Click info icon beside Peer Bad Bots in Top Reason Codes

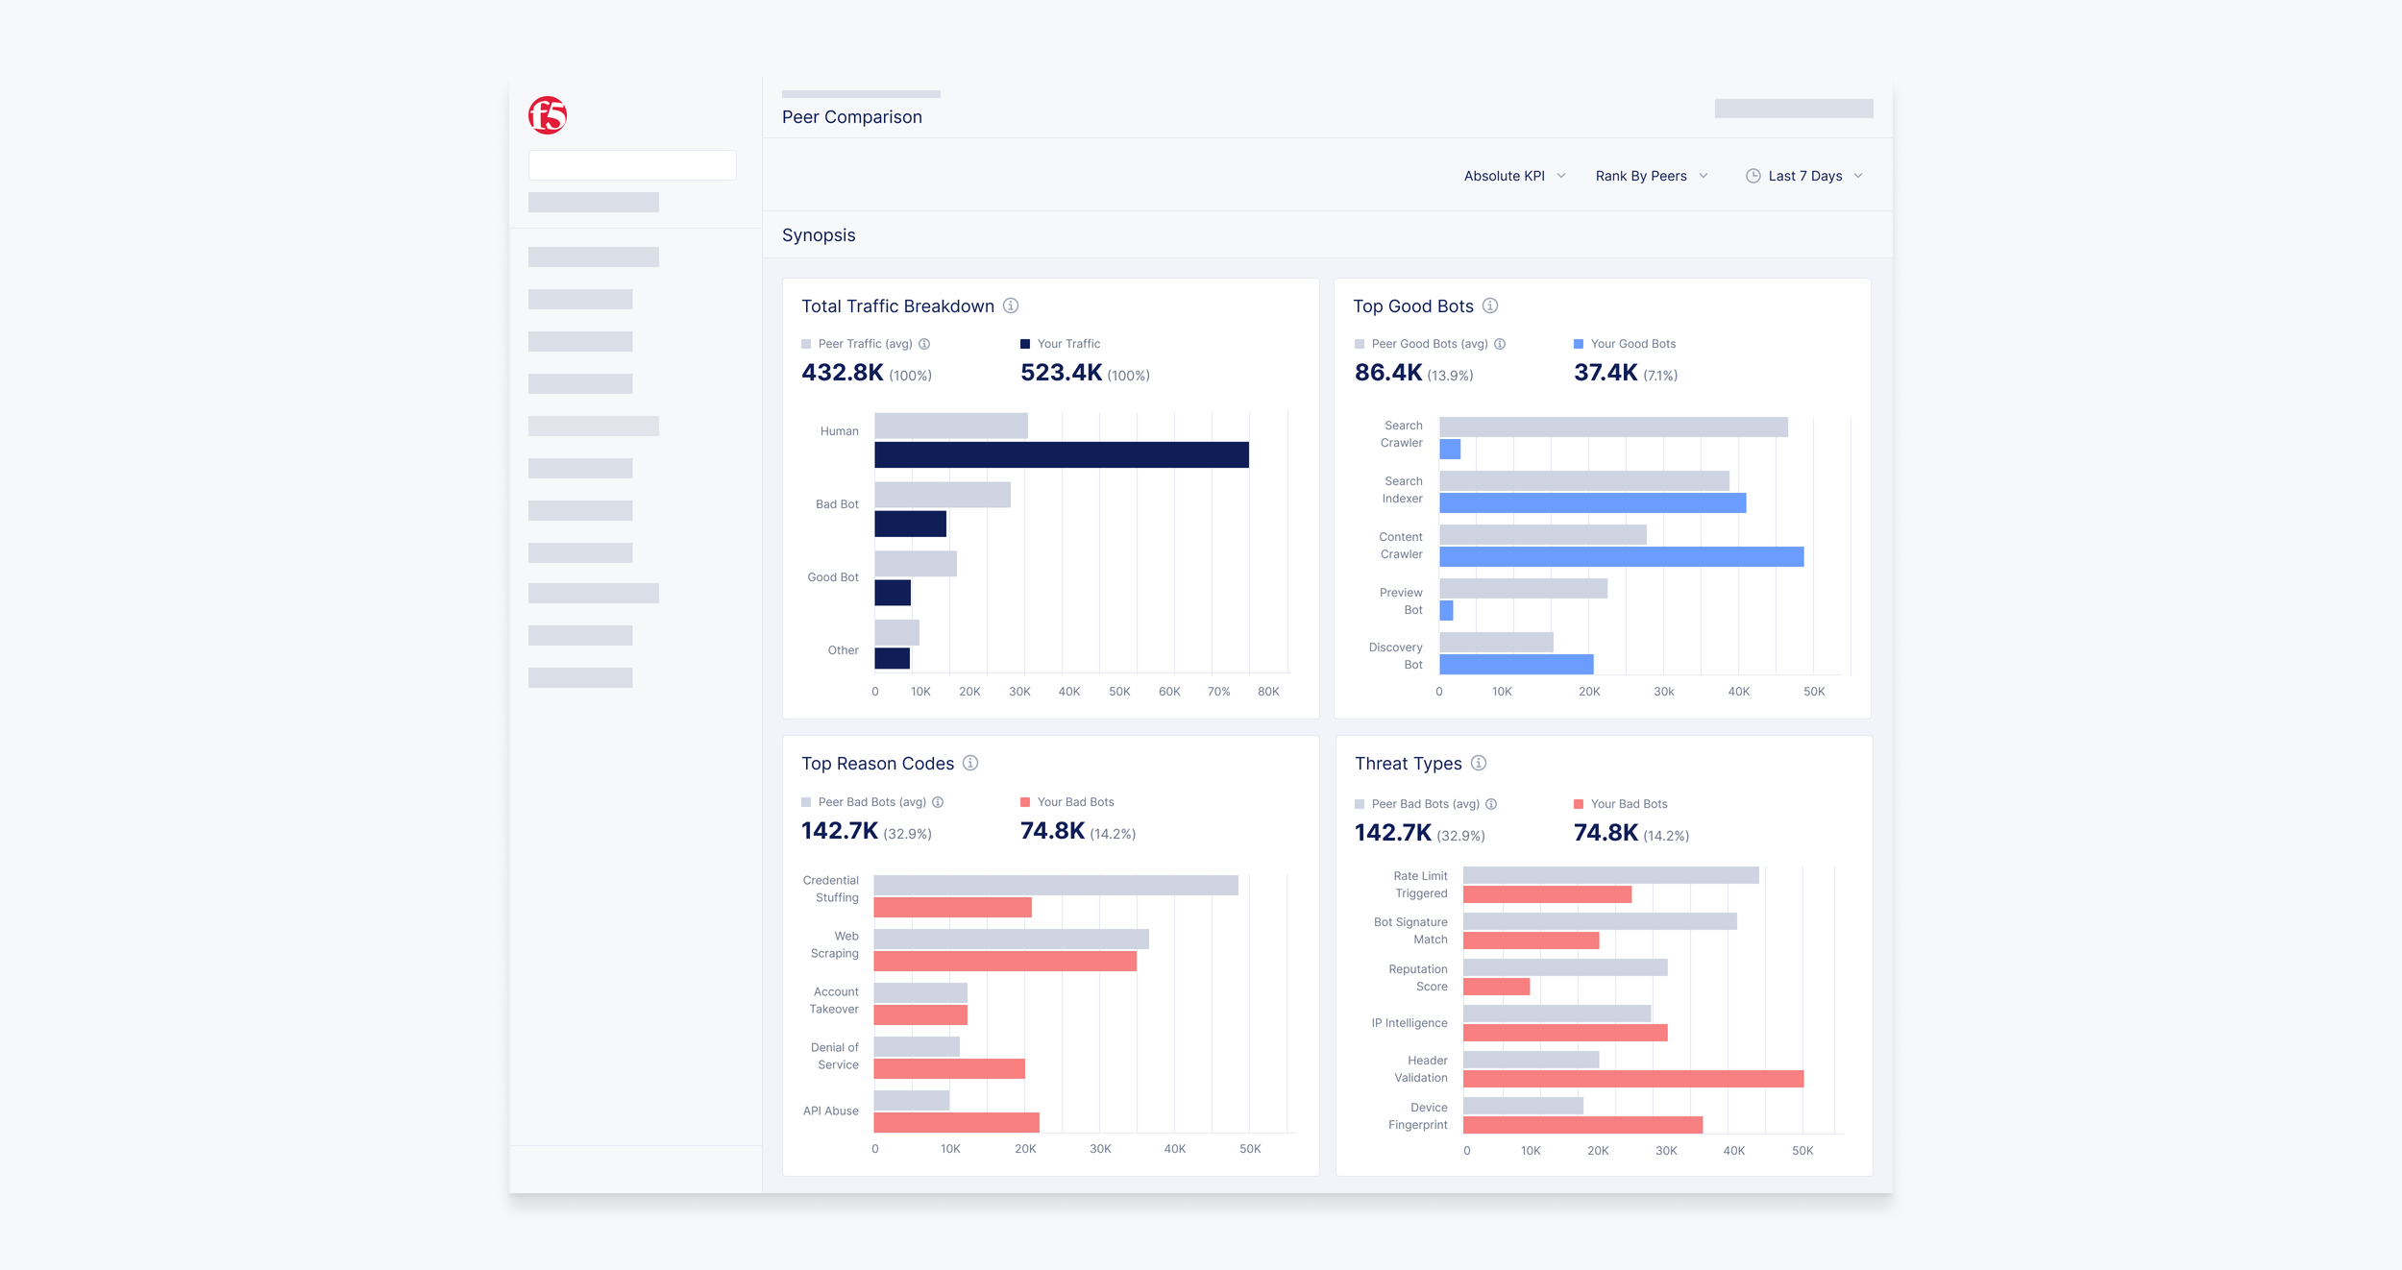coord(938,802)
